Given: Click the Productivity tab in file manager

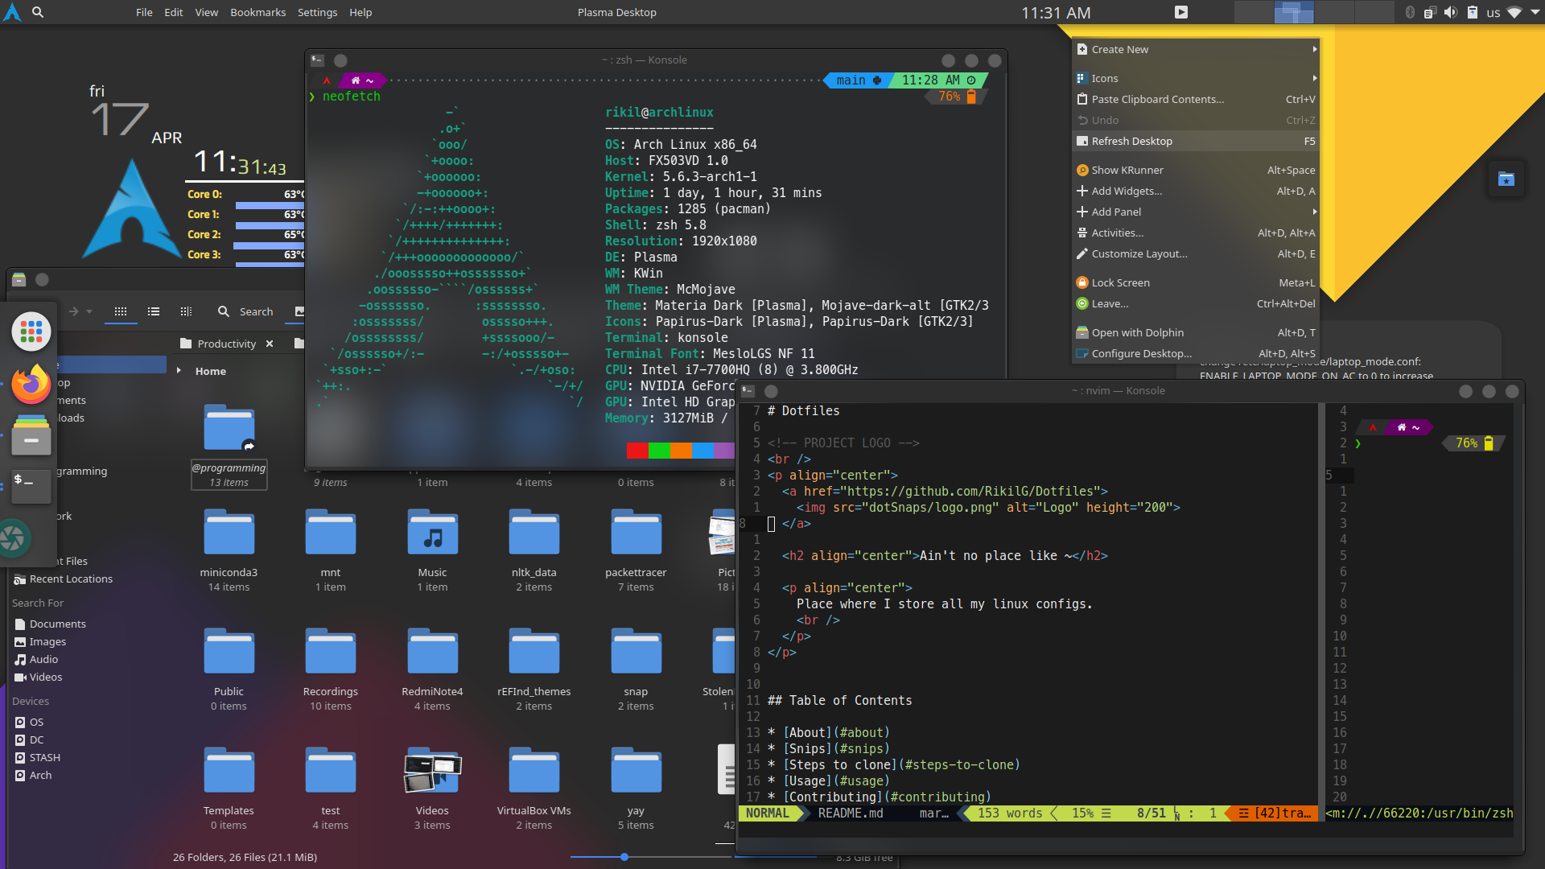Looking at the screenshot, I should [x=226, y=343].
